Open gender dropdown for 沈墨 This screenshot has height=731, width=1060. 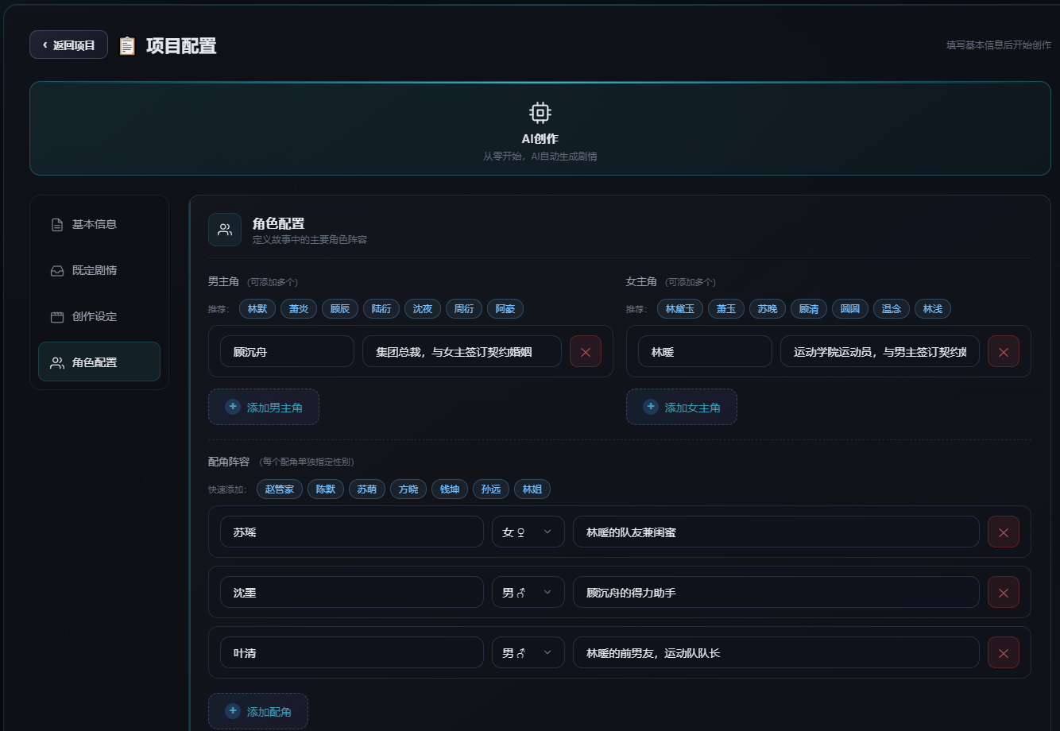(528, 592)
